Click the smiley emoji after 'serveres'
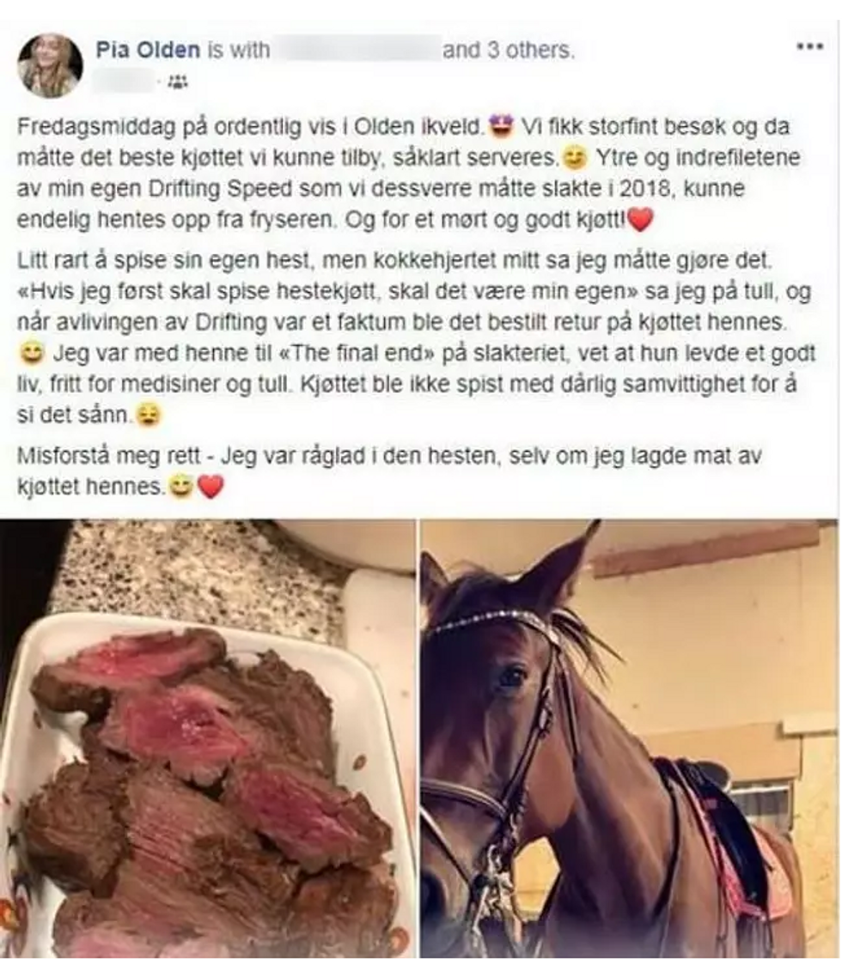Viewport: 842px width, 959px height. pyautogui.click(x=575, y=159)
